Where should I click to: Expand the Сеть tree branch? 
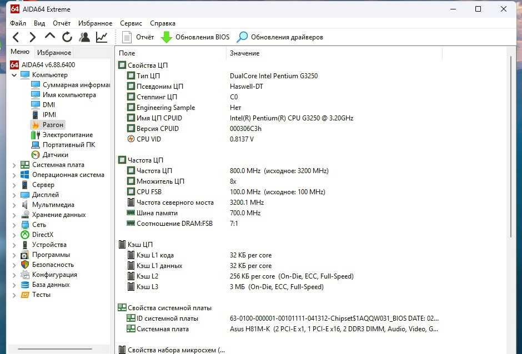coord(14,225)
